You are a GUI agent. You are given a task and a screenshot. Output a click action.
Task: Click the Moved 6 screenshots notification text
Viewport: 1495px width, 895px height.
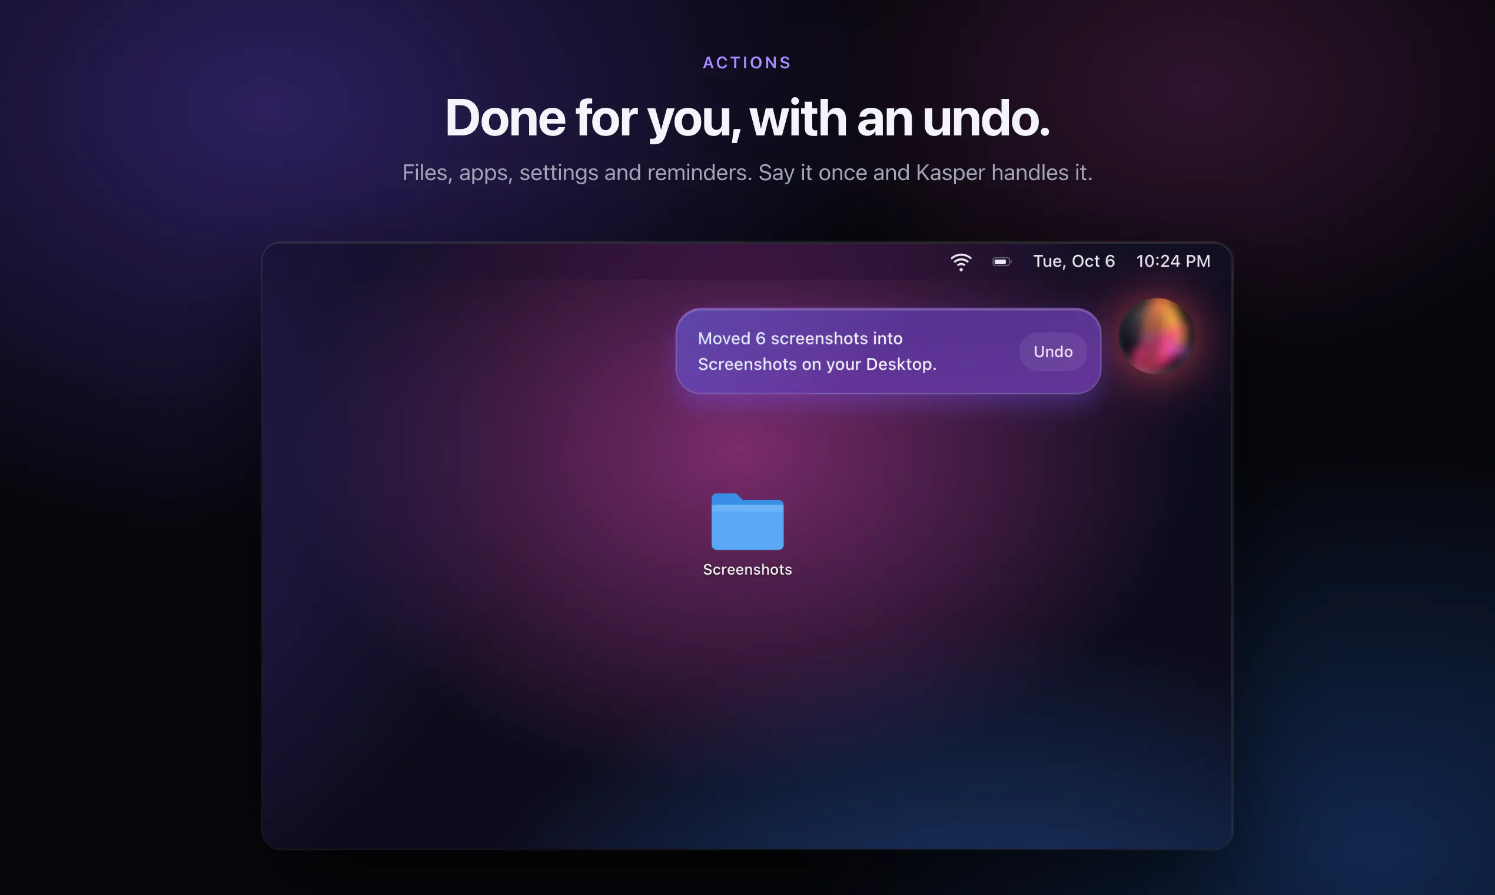pyautogui.click(x=817, y=351)
